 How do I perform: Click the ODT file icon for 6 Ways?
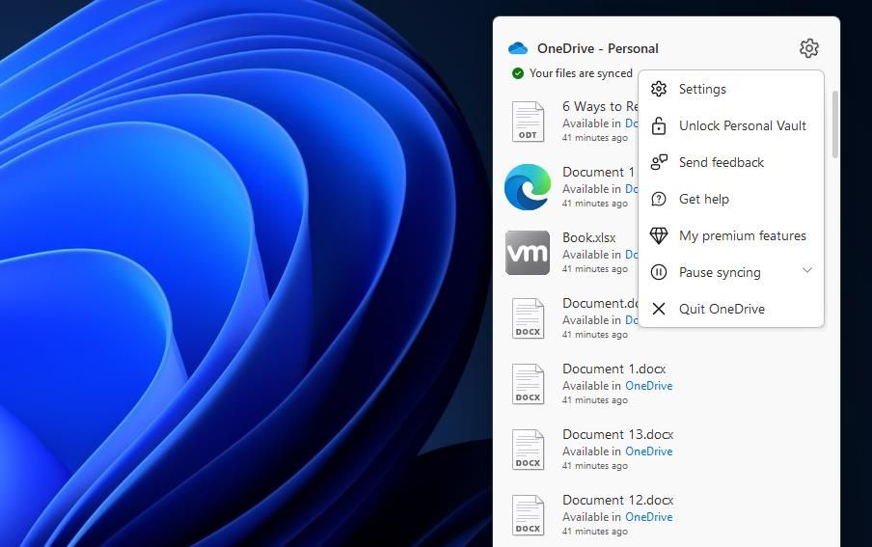[x=528, y=122]
